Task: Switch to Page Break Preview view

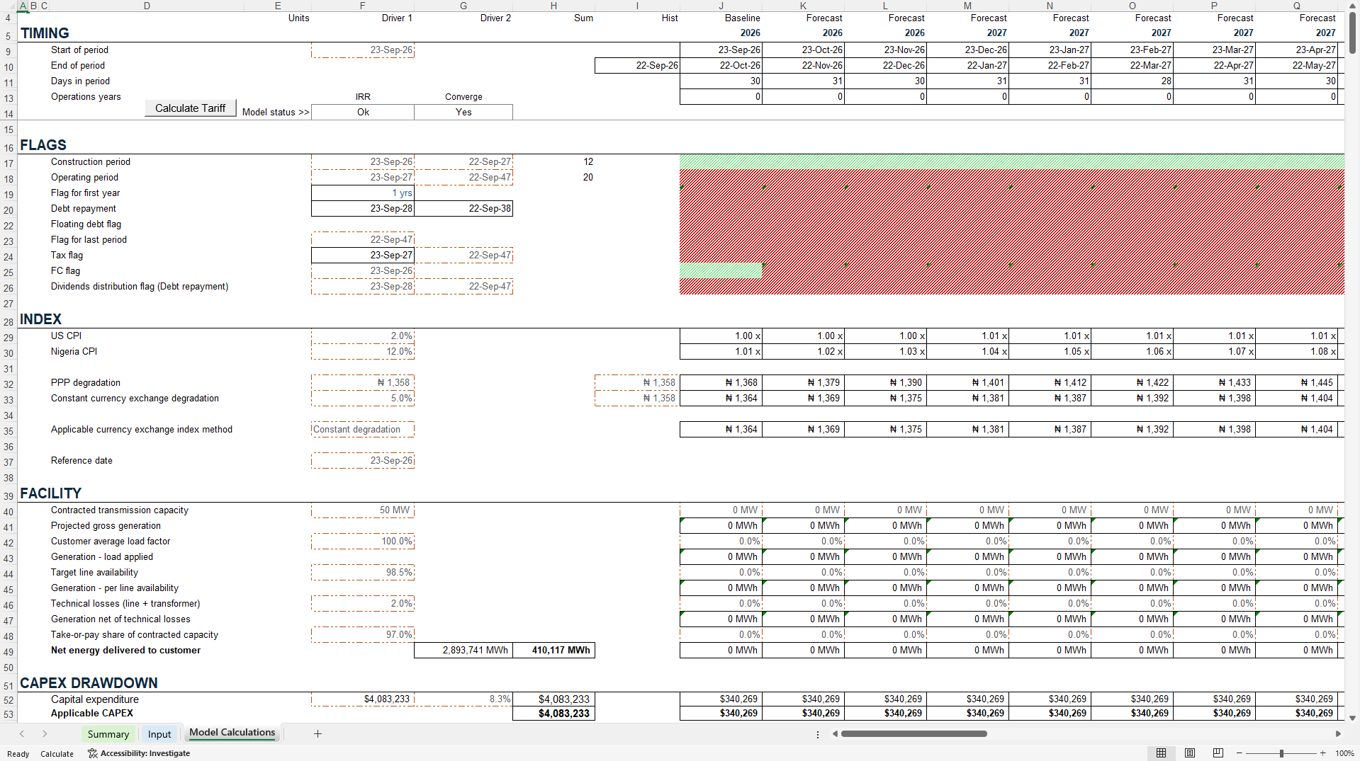Action: (x=1218, y=753)
